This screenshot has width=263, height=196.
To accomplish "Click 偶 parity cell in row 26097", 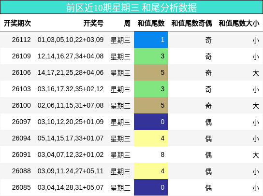I will (x=208, y=122).
